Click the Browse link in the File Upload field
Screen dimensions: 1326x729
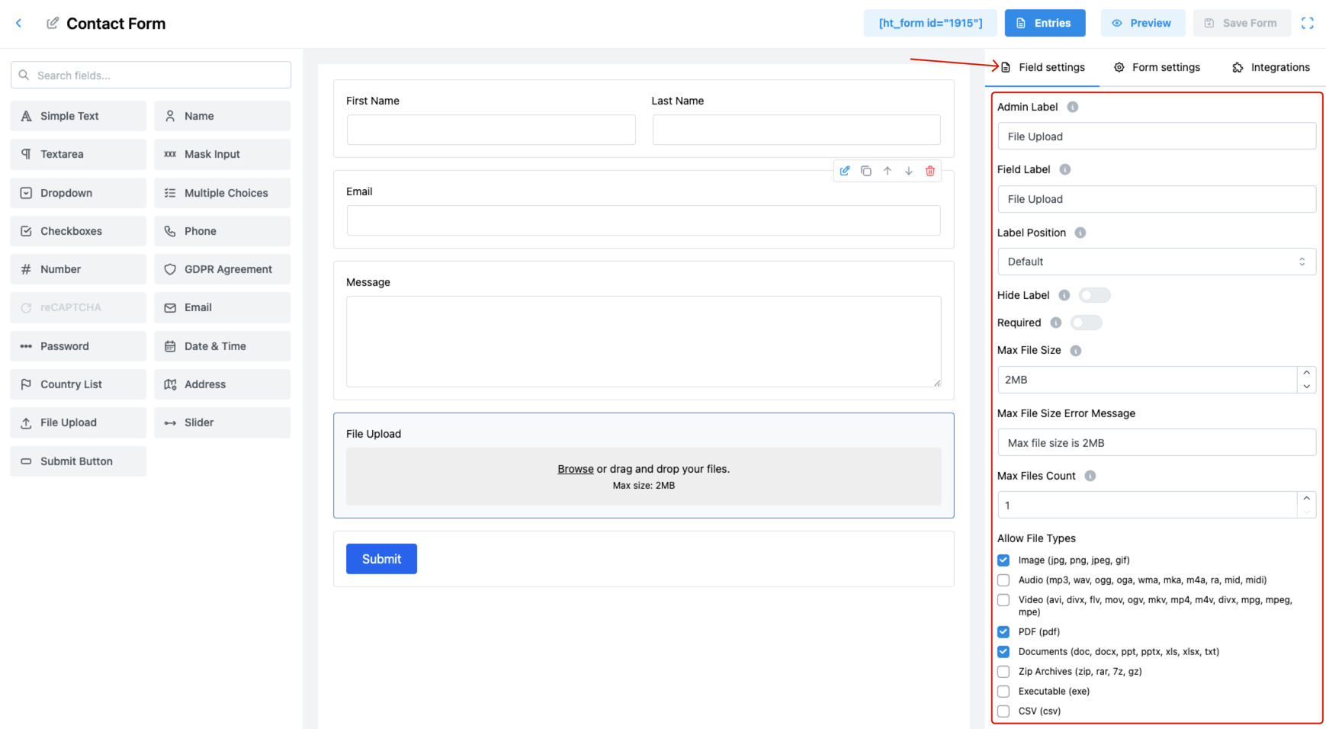[x=576, y=469]
